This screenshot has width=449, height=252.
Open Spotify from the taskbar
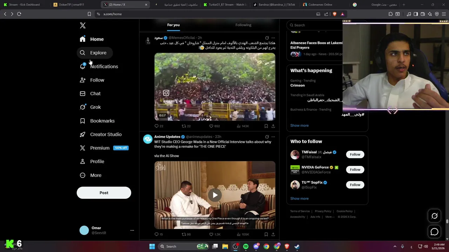point(246,246)
